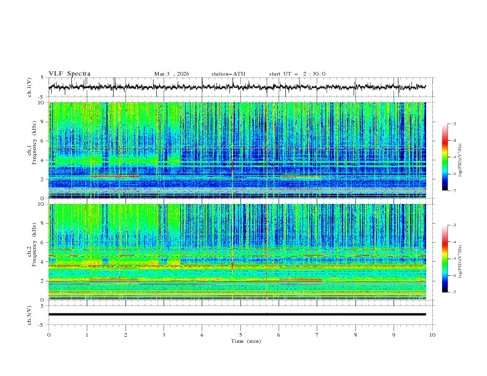
Task: Click lower colorbar "log(PSD)(V²/Hz)" label
Action: pos(461,262)
